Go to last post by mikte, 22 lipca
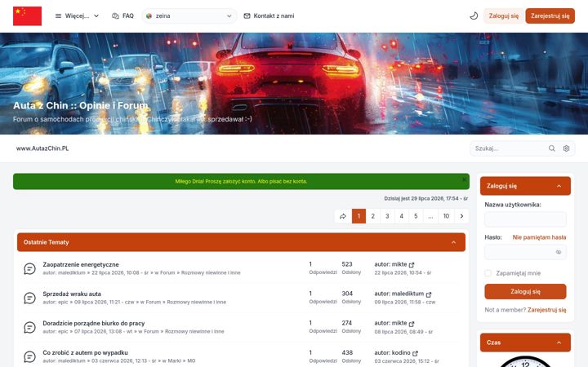Image resolution: width=588 pixels, height=367 pixels. [412, 265]
